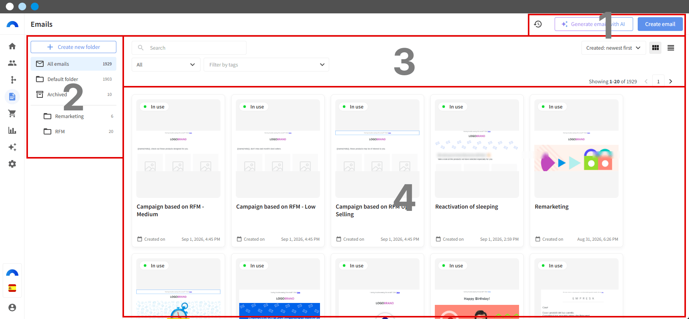Click the Campaign based on RFM - Low title

point(276,207)
